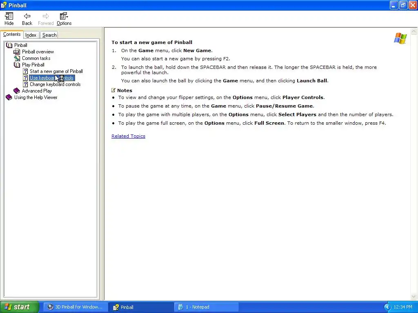Click the Notes pencil icon
This screenshot has width=418, height=313.
[x=113, y=90]
